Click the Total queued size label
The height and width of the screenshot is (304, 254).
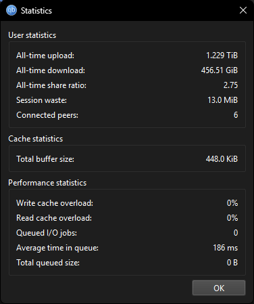coord(48,263)
